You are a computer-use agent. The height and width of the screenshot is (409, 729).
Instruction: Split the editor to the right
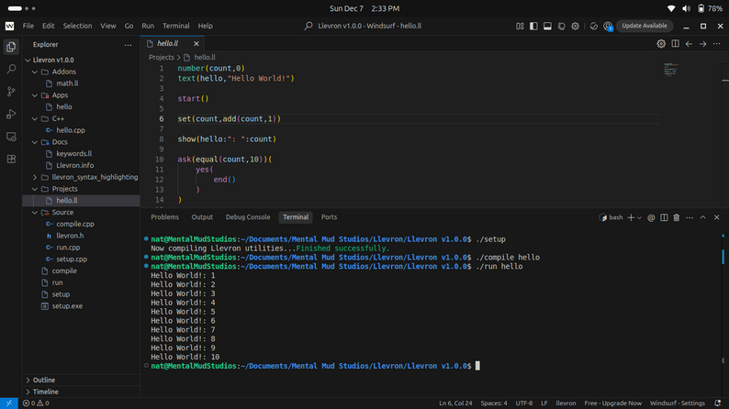tap(675, 43)
